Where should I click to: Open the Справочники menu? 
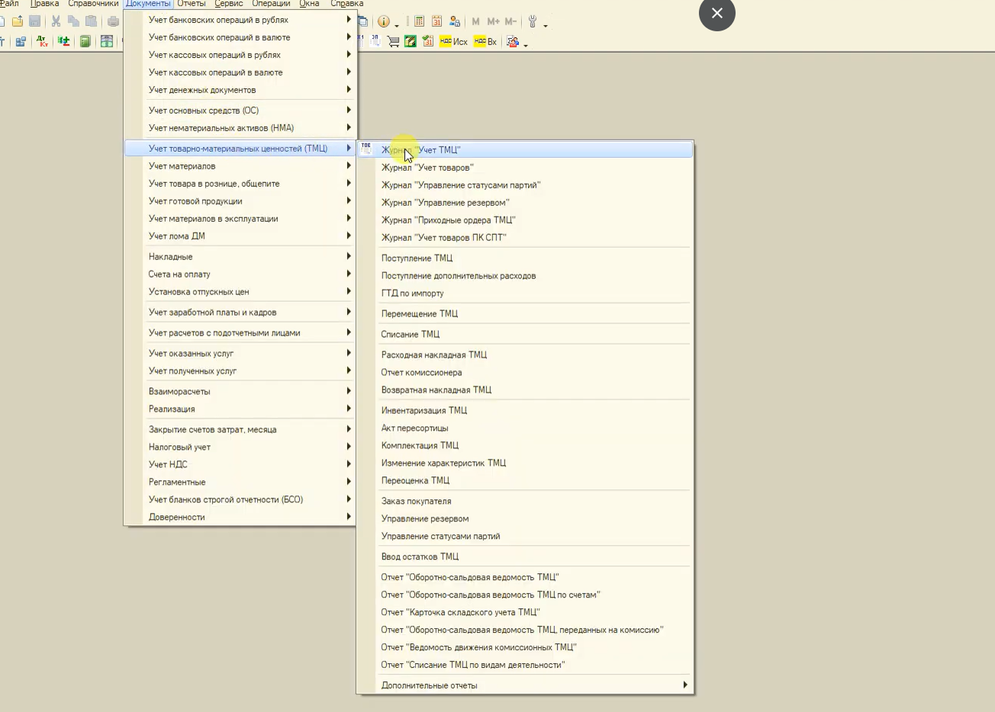point(93,4)
